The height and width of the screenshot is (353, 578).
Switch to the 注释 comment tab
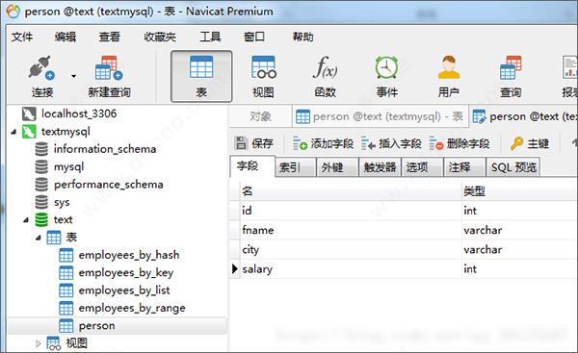pyautogui.click(x=464, y=167)
